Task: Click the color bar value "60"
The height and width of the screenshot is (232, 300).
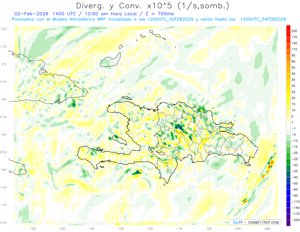Action: click(x=293, y=61)
